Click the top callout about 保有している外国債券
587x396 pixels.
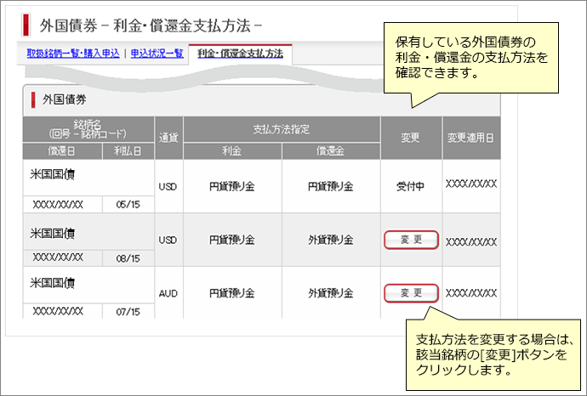(x=472, y=58)
